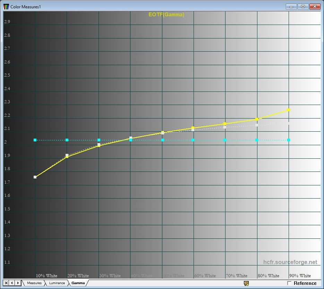
Task: Click yellow data point at 90% White
Action: click(x=289, y=110)
